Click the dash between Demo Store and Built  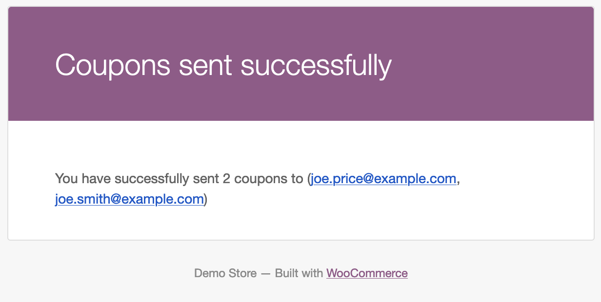point(266,273)
